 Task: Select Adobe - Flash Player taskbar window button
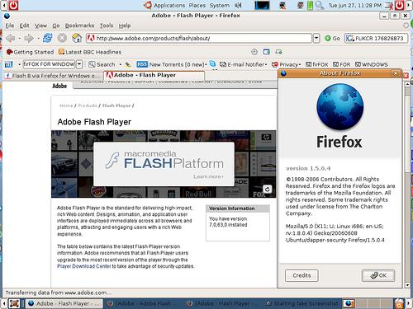click(x=64, y=303)
